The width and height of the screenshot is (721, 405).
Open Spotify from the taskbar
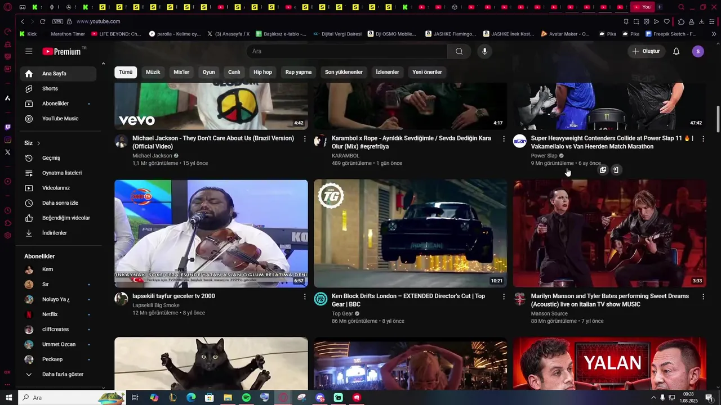click(x=246, y=398)
